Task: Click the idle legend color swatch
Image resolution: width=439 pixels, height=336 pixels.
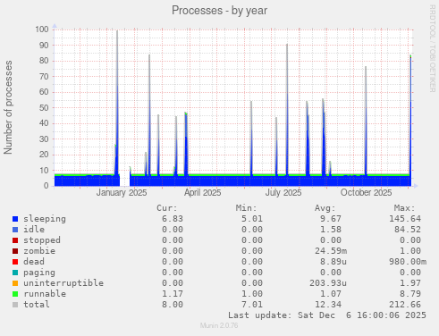Action: (x=15, y=230)
